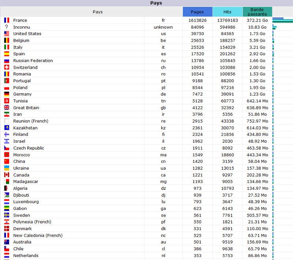
Task: Click Australia hits value 9519
Action: tap(227, 242)
